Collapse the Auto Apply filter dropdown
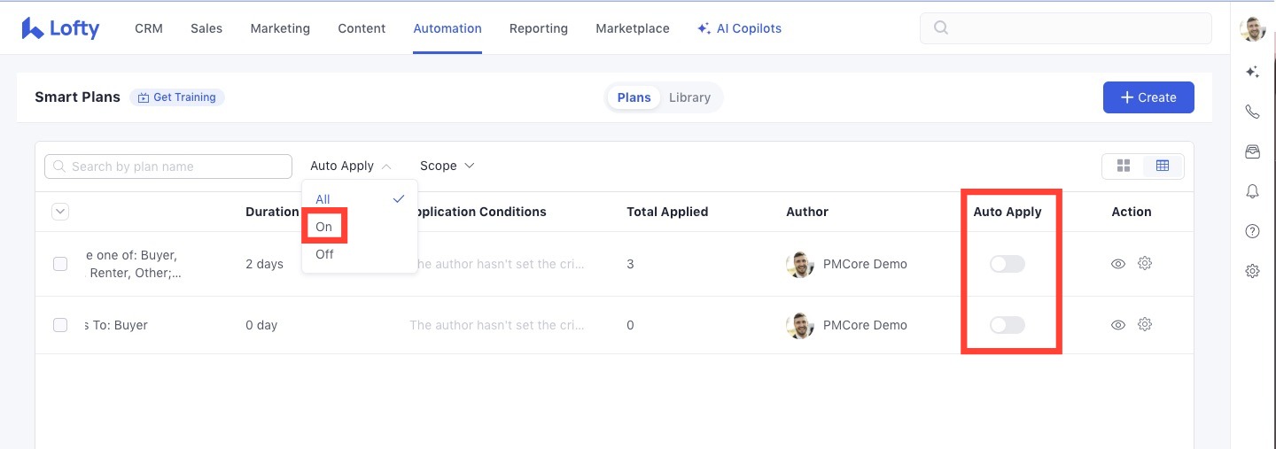Screen dimensions: 1276x449 [351, 166]
